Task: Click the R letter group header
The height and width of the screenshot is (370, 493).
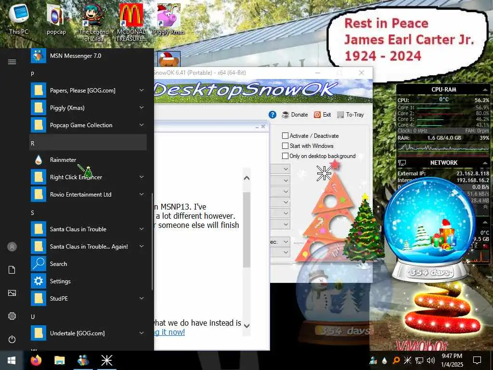Action: coord(89,143)
